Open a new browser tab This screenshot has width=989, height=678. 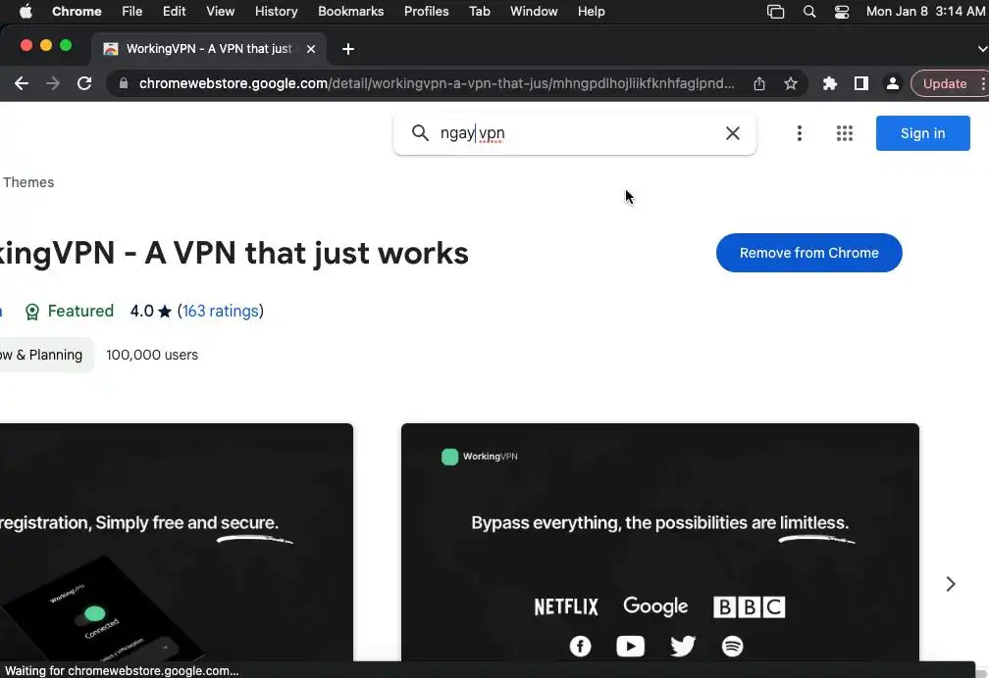point(348,49)
